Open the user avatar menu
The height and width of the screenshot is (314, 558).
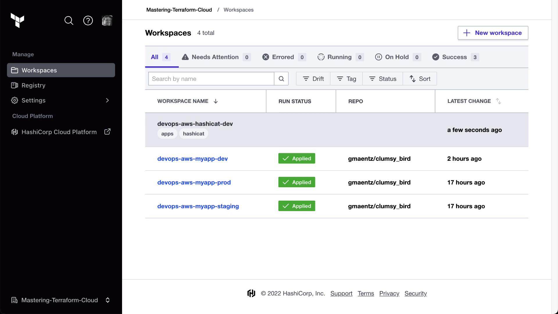[107, 21]
